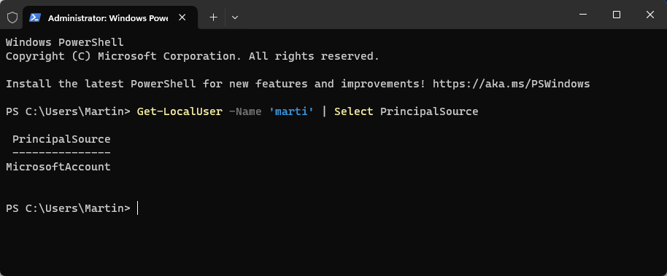Click the Get-LocalUser command text

point(180,111)
